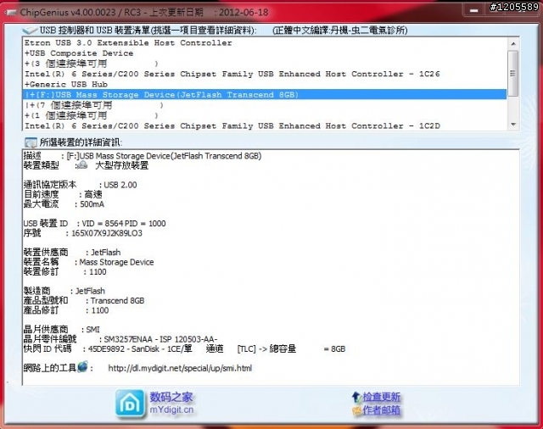Open the myDigit house logo icon
This screenshot has height=429, width=543.
pyautogui.click(x=130, y=404)
